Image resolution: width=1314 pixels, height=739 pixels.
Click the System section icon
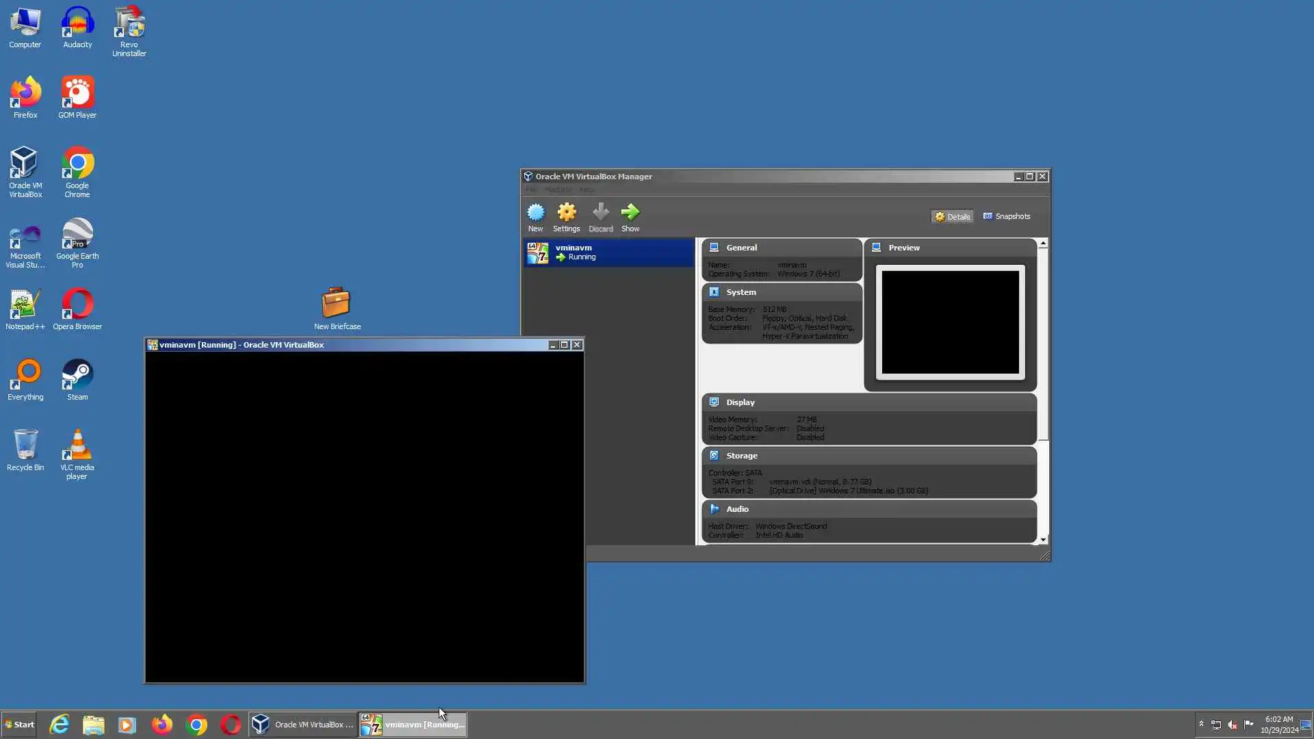(714, 292)
